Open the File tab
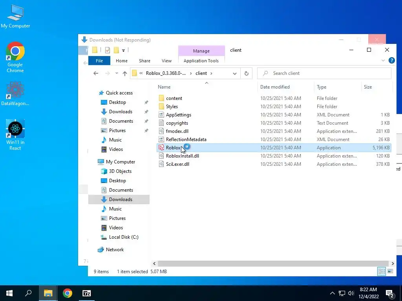This screenshot has width=402, height=301. 99,61
